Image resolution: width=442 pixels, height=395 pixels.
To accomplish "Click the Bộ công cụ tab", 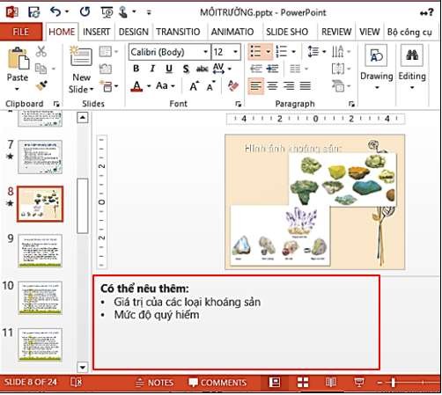I will point(409,32).
